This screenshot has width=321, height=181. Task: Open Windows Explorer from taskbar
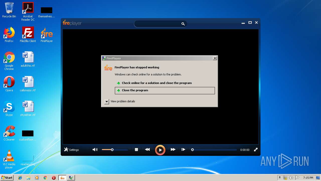coord(28,178)
